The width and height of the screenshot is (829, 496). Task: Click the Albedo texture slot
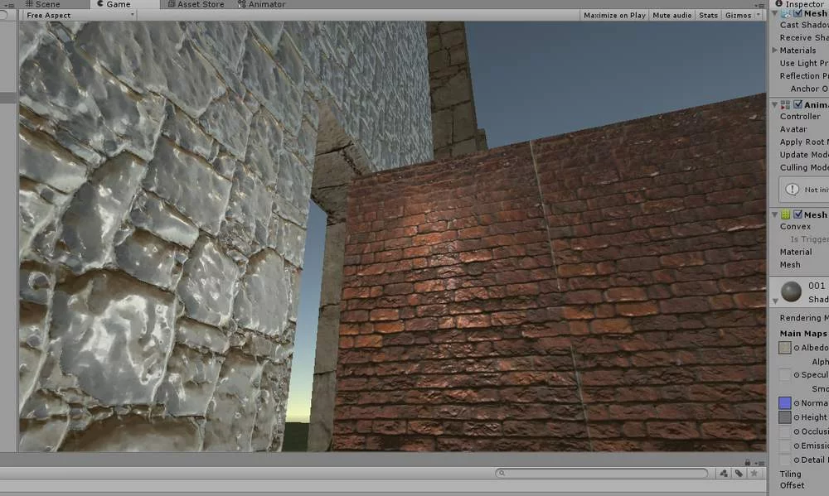(x=784, y=348)
